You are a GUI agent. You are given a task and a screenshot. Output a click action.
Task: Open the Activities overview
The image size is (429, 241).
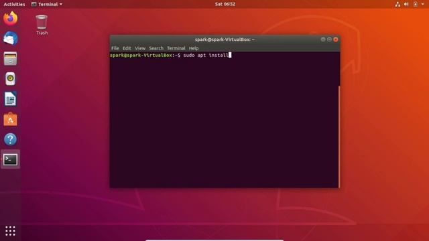[x=14, y=4]
